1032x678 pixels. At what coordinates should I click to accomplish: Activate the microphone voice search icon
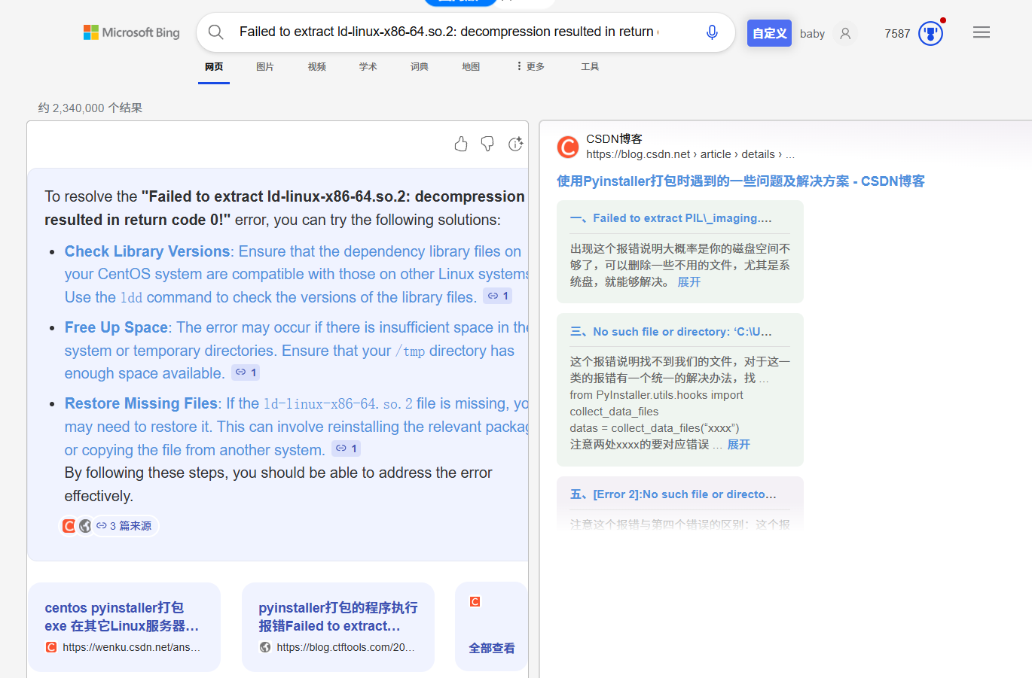tap(712, 32)
